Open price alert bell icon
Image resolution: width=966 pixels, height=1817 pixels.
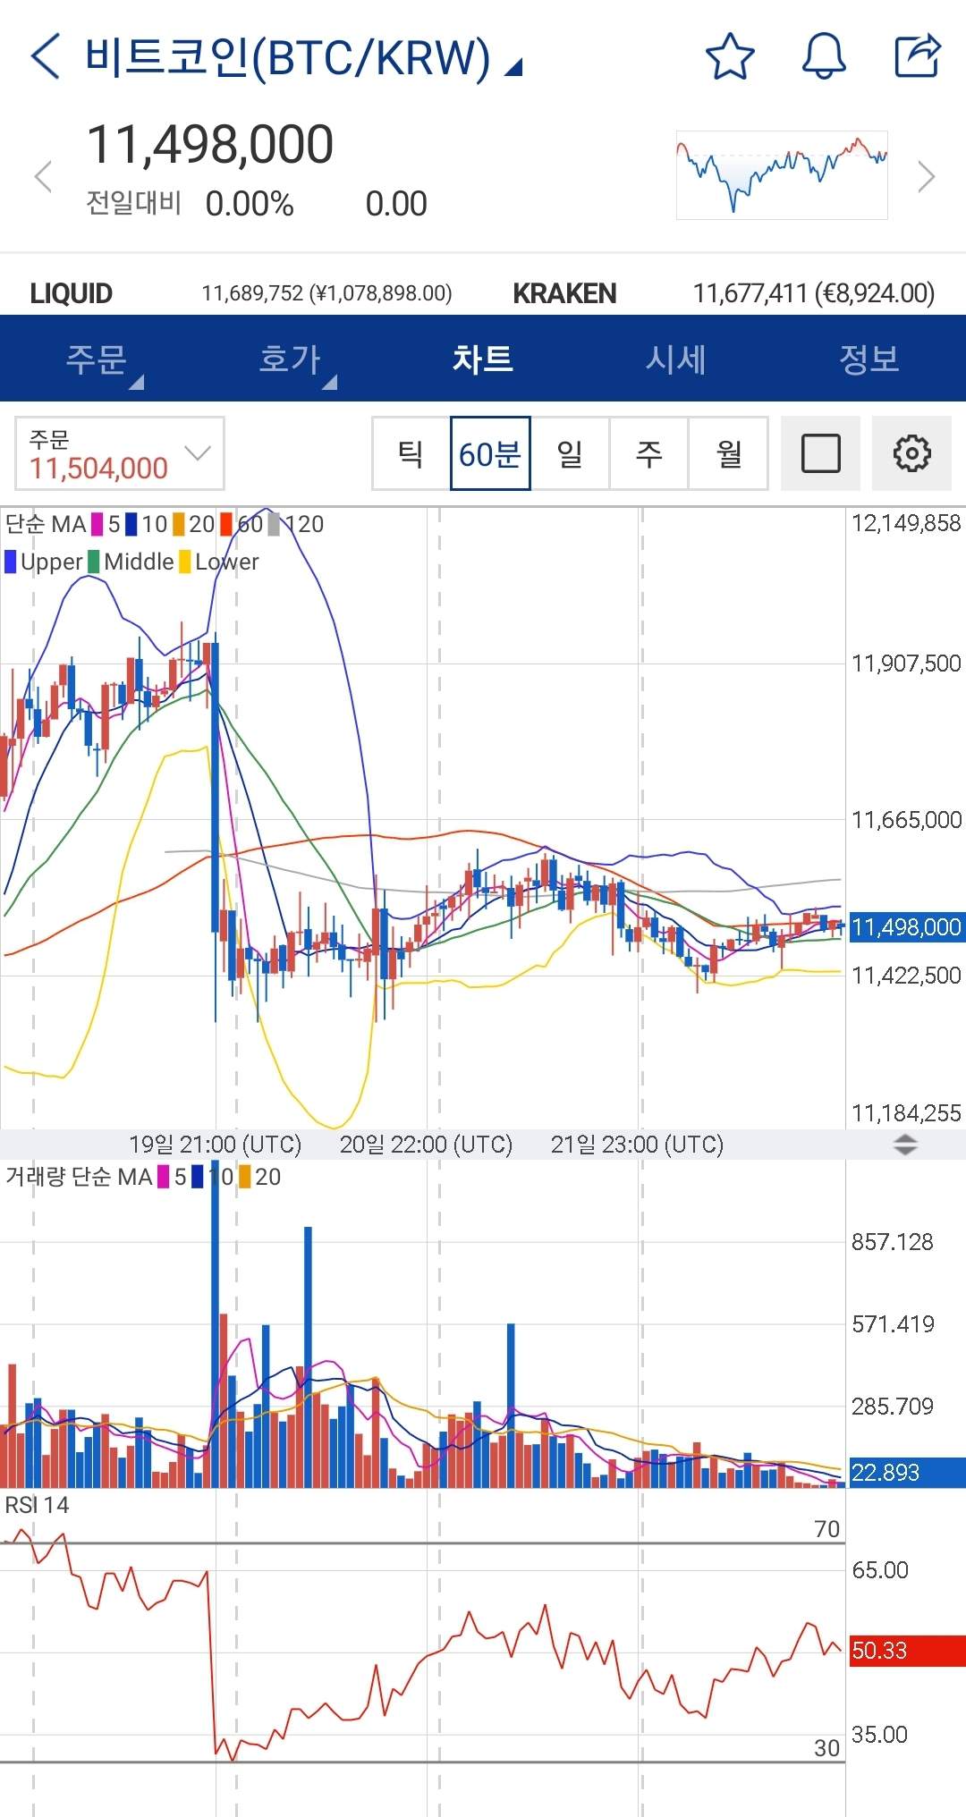[823, 56]
